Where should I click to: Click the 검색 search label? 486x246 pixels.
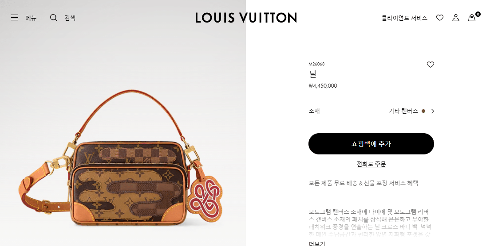(x=70, y=18)
